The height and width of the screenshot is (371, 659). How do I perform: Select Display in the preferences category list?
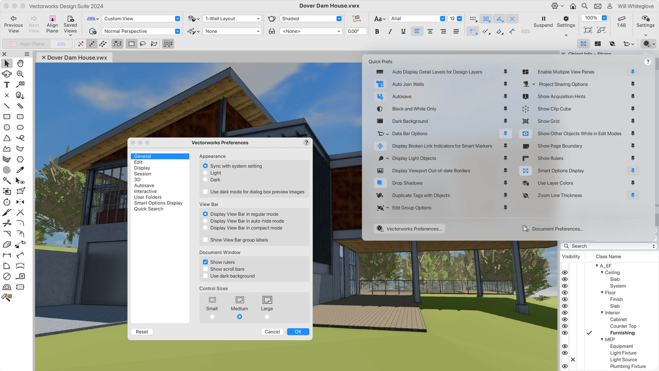(x=142, y=168)
